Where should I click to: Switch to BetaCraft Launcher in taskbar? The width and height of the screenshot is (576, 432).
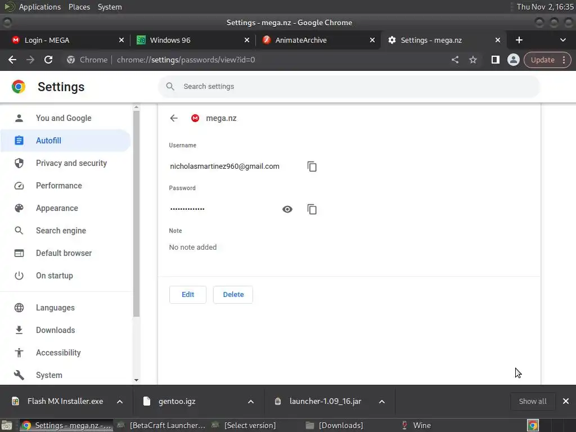click(x=161, y=425)
